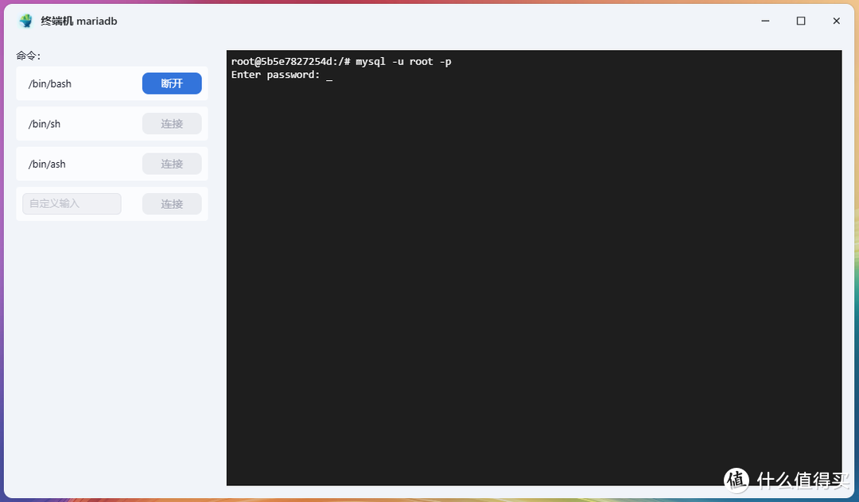Image resolution: width=859 pixels, height=502 pixels.
Task: Click the 命令: heading above the command list
Action: pos(28,56)
